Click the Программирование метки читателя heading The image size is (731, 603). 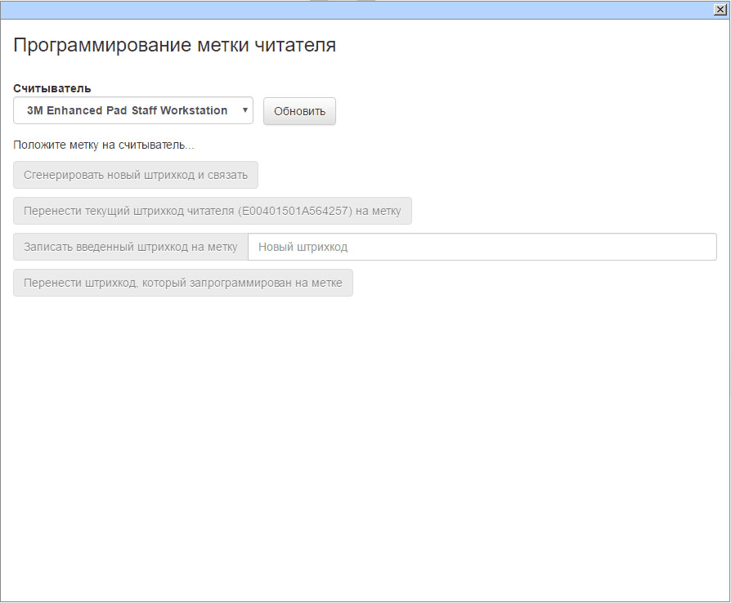[x=174, y=45]
